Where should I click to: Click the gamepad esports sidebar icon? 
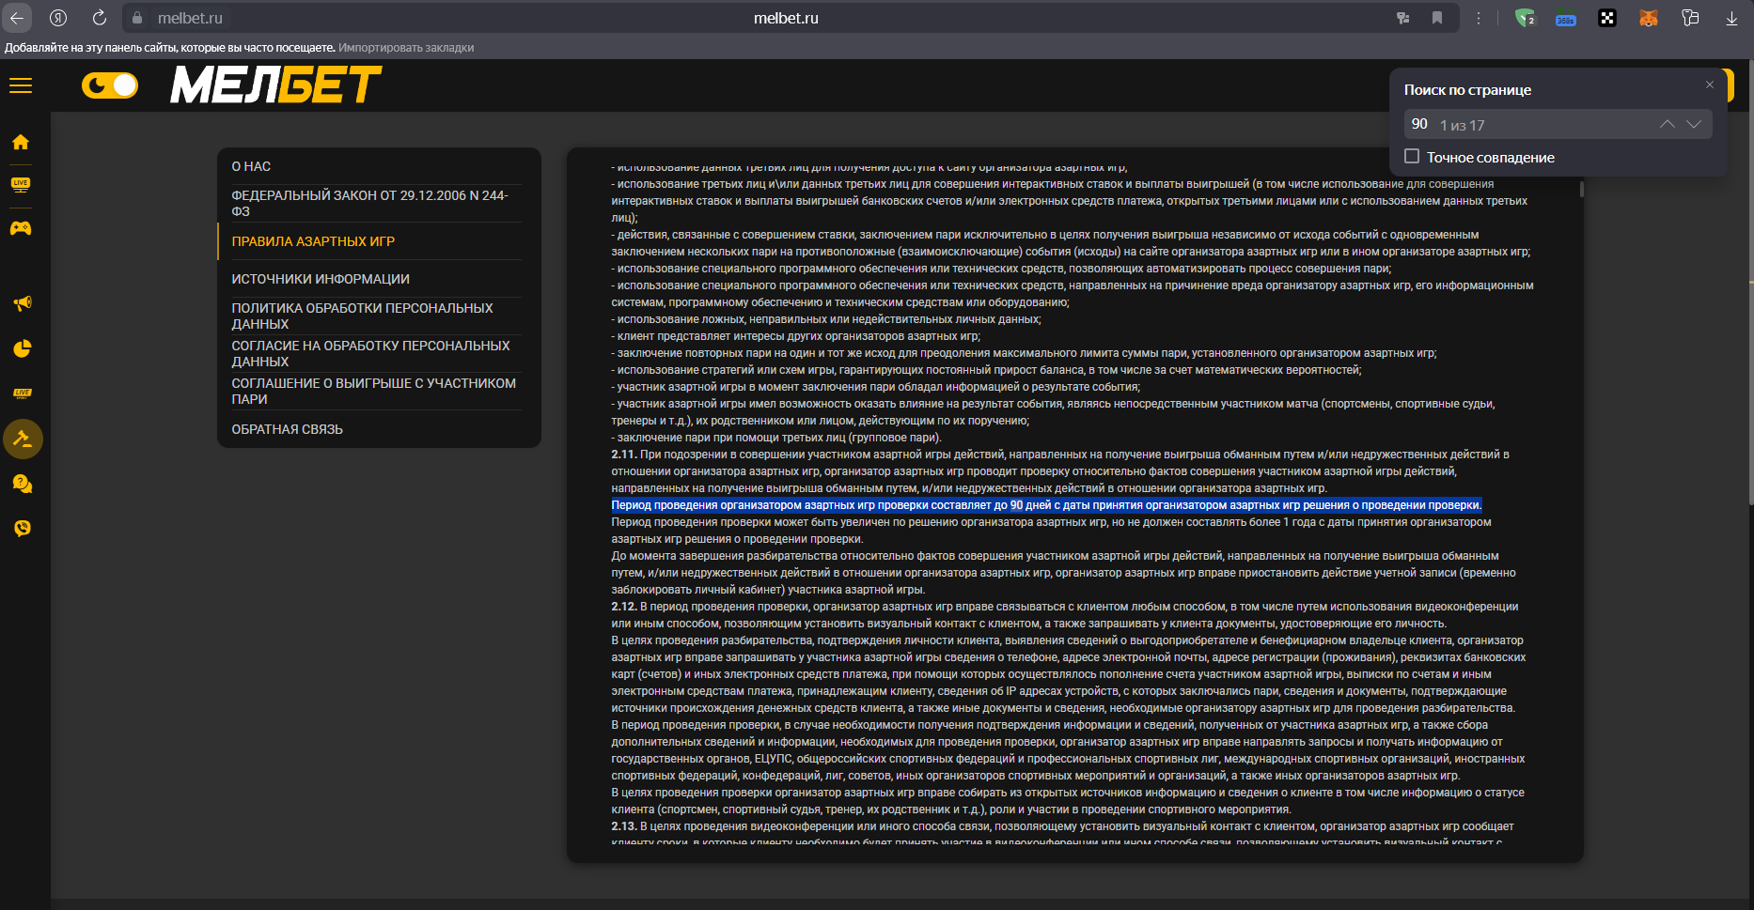[21, 228]
